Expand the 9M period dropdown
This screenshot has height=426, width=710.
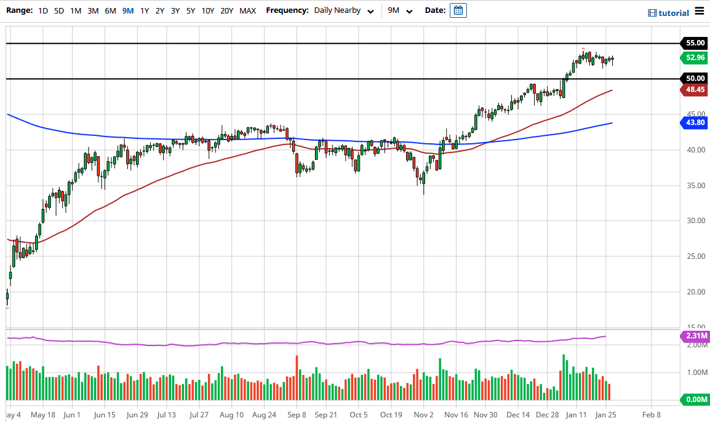coord(399,10)
